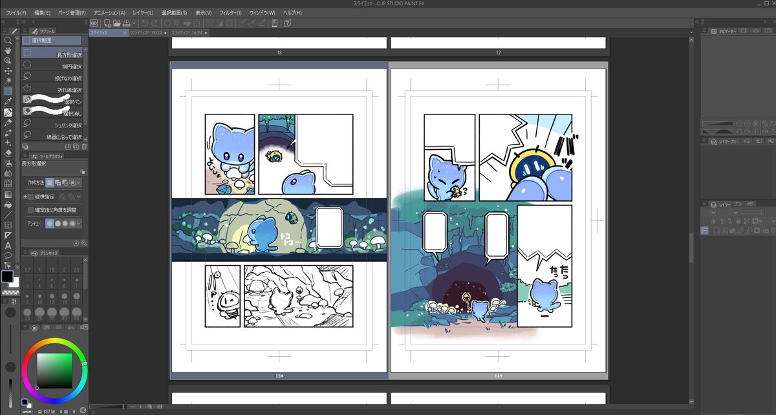Select the Frame border tool
776x415 pixels.
click(x=8, y=225)
